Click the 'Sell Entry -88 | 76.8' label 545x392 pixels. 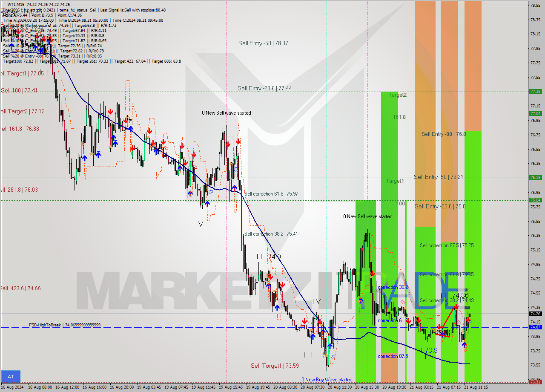(444, 134)
